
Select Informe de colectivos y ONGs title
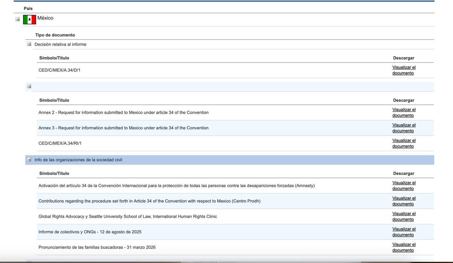coord(90,232)
